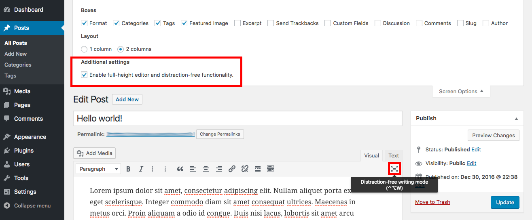Click the Pages icon in sidebar

7,105
